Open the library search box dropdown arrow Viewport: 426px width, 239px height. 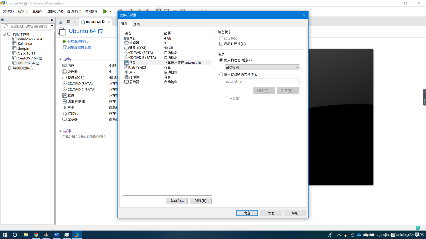pyautogui.click(x=52, y=26)
